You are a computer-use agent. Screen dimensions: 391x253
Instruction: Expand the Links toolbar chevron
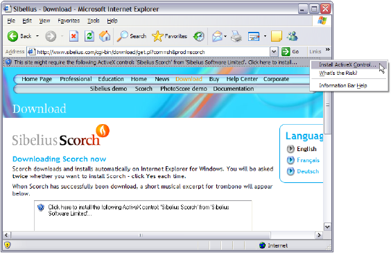pyautogui.click(x=328, y=50)
